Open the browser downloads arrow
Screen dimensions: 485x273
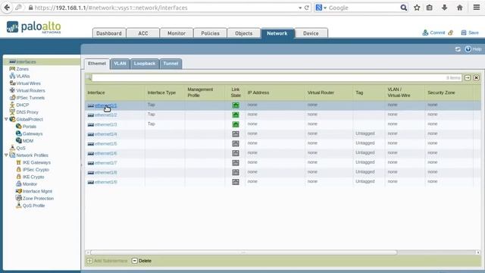click(445, 8)
